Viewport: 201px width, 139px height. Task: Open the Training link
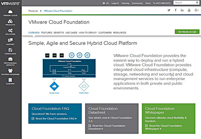coord(125,3)
